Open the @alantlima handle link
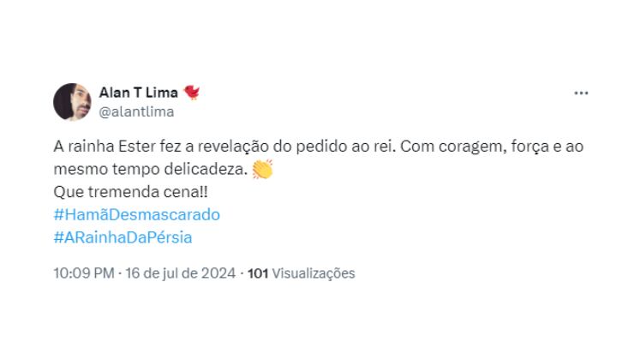This screenshot has width=640, height=360. pyautogui.click(x=136, y=111)
